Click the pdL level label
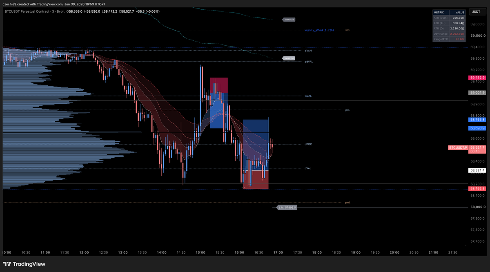The image size is (490, 272). (x=347, y=110)
